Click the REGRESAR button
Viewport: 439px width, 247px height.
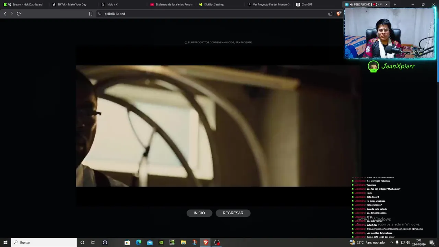[233, 213]
